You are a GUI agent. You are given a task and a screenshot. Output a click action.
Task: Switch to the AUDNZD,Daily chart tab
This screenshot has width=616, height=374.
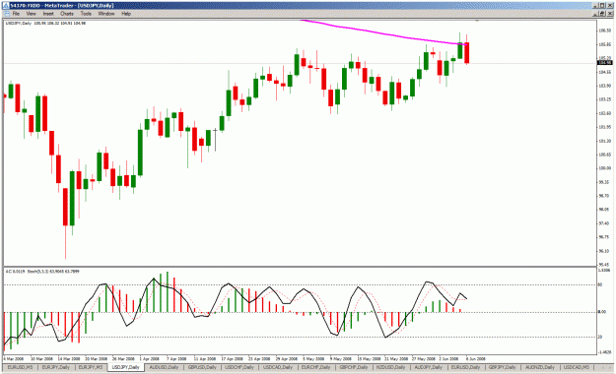click(540, 367)
